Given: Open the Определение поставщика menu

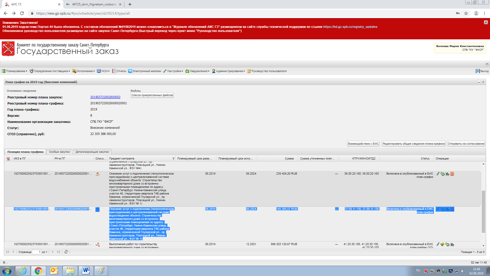Looking at the screenshot, I should tap(50, 71).
